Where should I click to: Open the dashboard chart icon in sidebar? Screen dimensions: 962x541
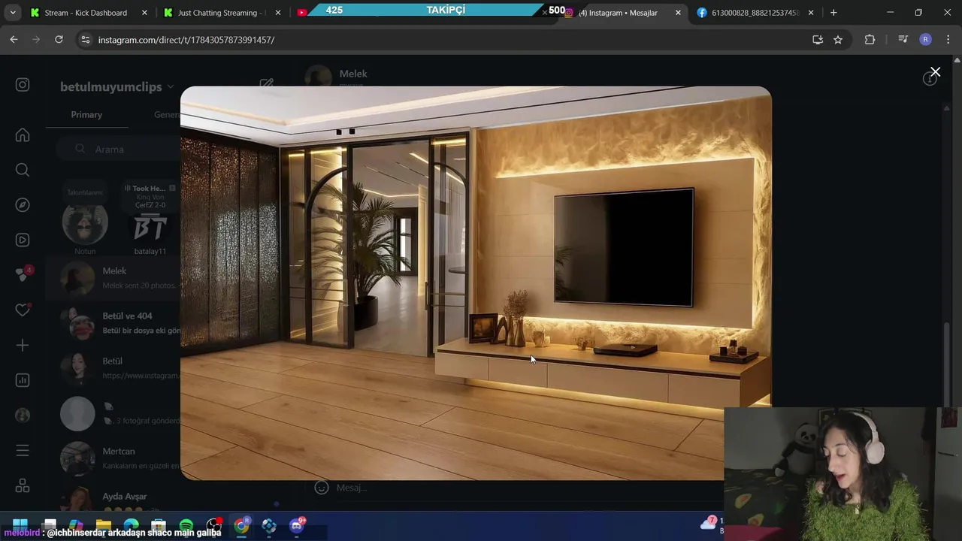(23, 380)
